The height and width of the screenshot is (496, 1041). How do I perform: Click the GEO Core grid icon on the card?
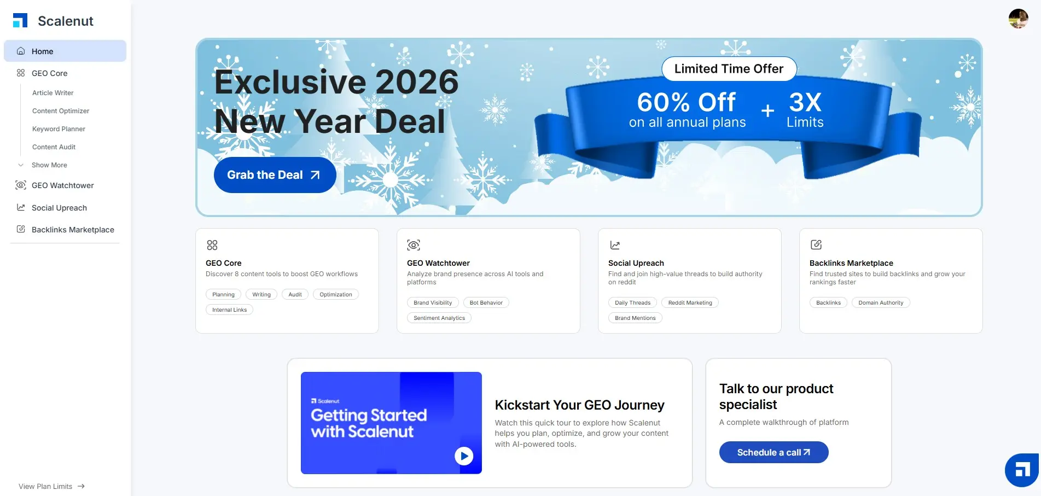point(212,245)
